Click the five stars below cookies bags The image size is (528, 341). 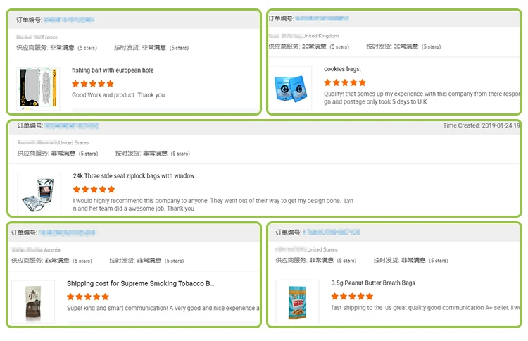coord(345,82)
